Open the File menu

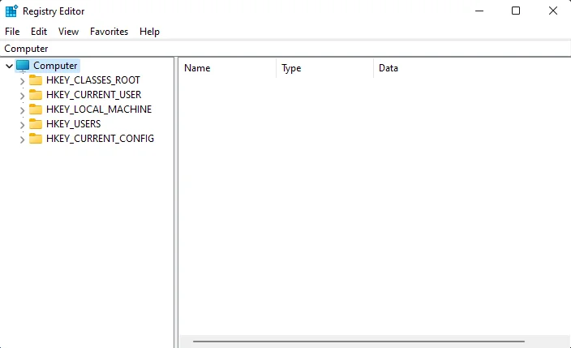tap(12, 32)
